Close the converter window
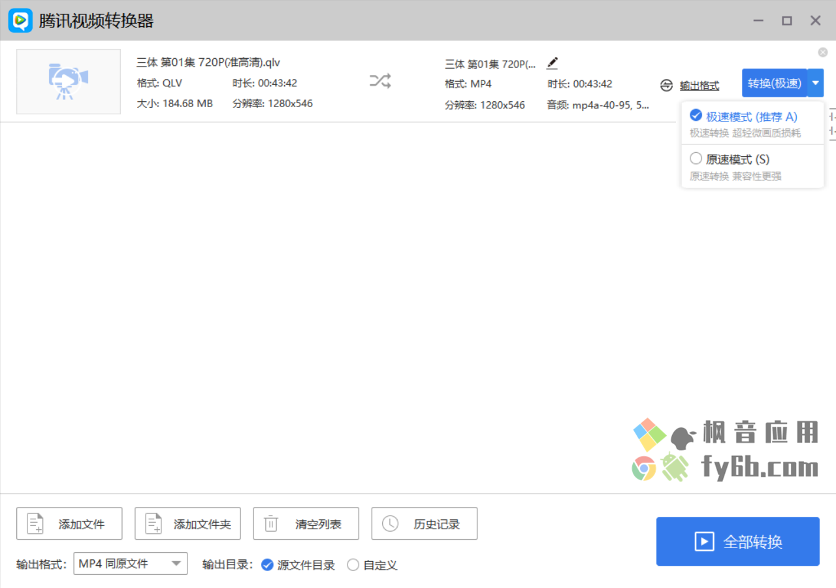Image resolution: width=836 pixels, height=588 pixels. click(x=816, y=21)
